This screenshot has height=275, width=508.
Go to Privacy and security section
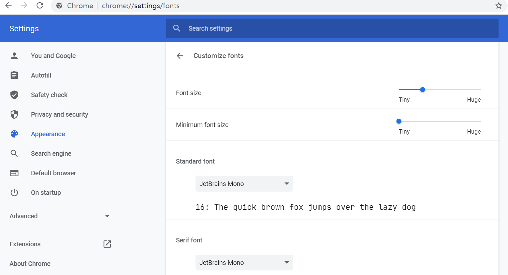coord(59,114)
